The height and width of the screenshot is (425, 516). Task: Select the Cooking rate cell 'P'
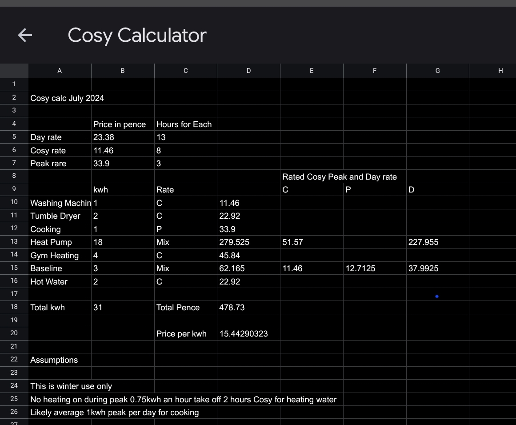click(186, 229)
